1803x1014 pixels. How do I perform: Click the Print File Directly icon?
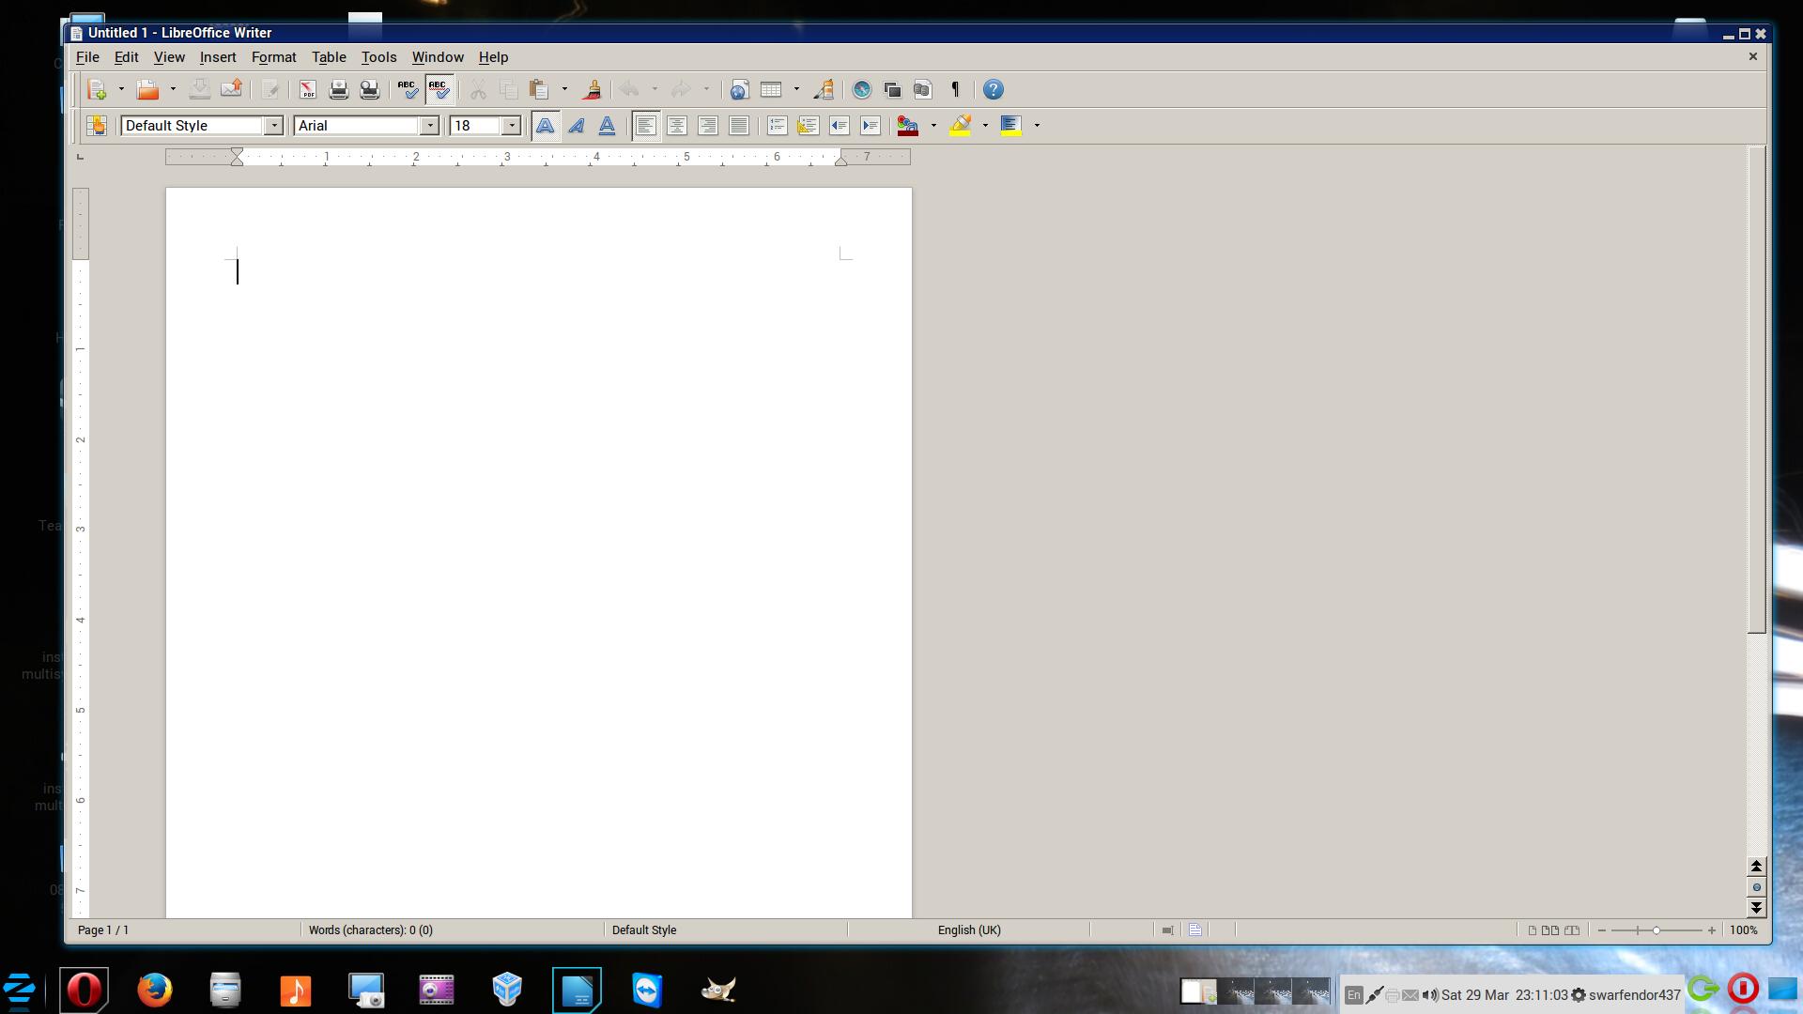tap(339, 90)
